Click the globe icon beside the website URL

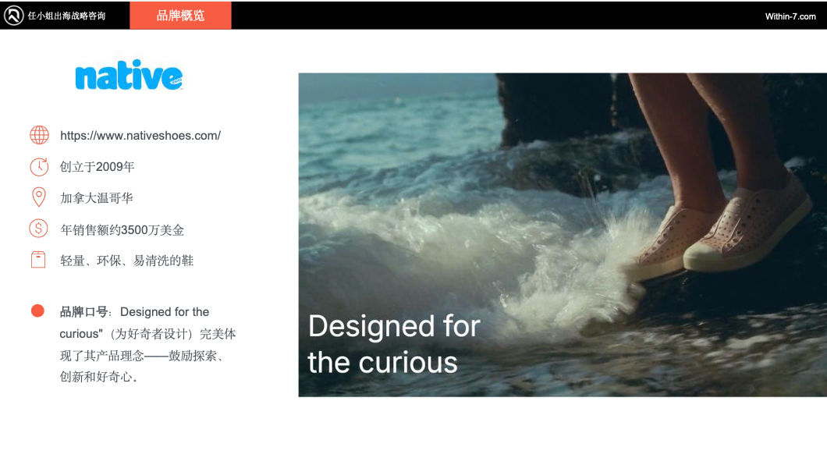[39, 135]
